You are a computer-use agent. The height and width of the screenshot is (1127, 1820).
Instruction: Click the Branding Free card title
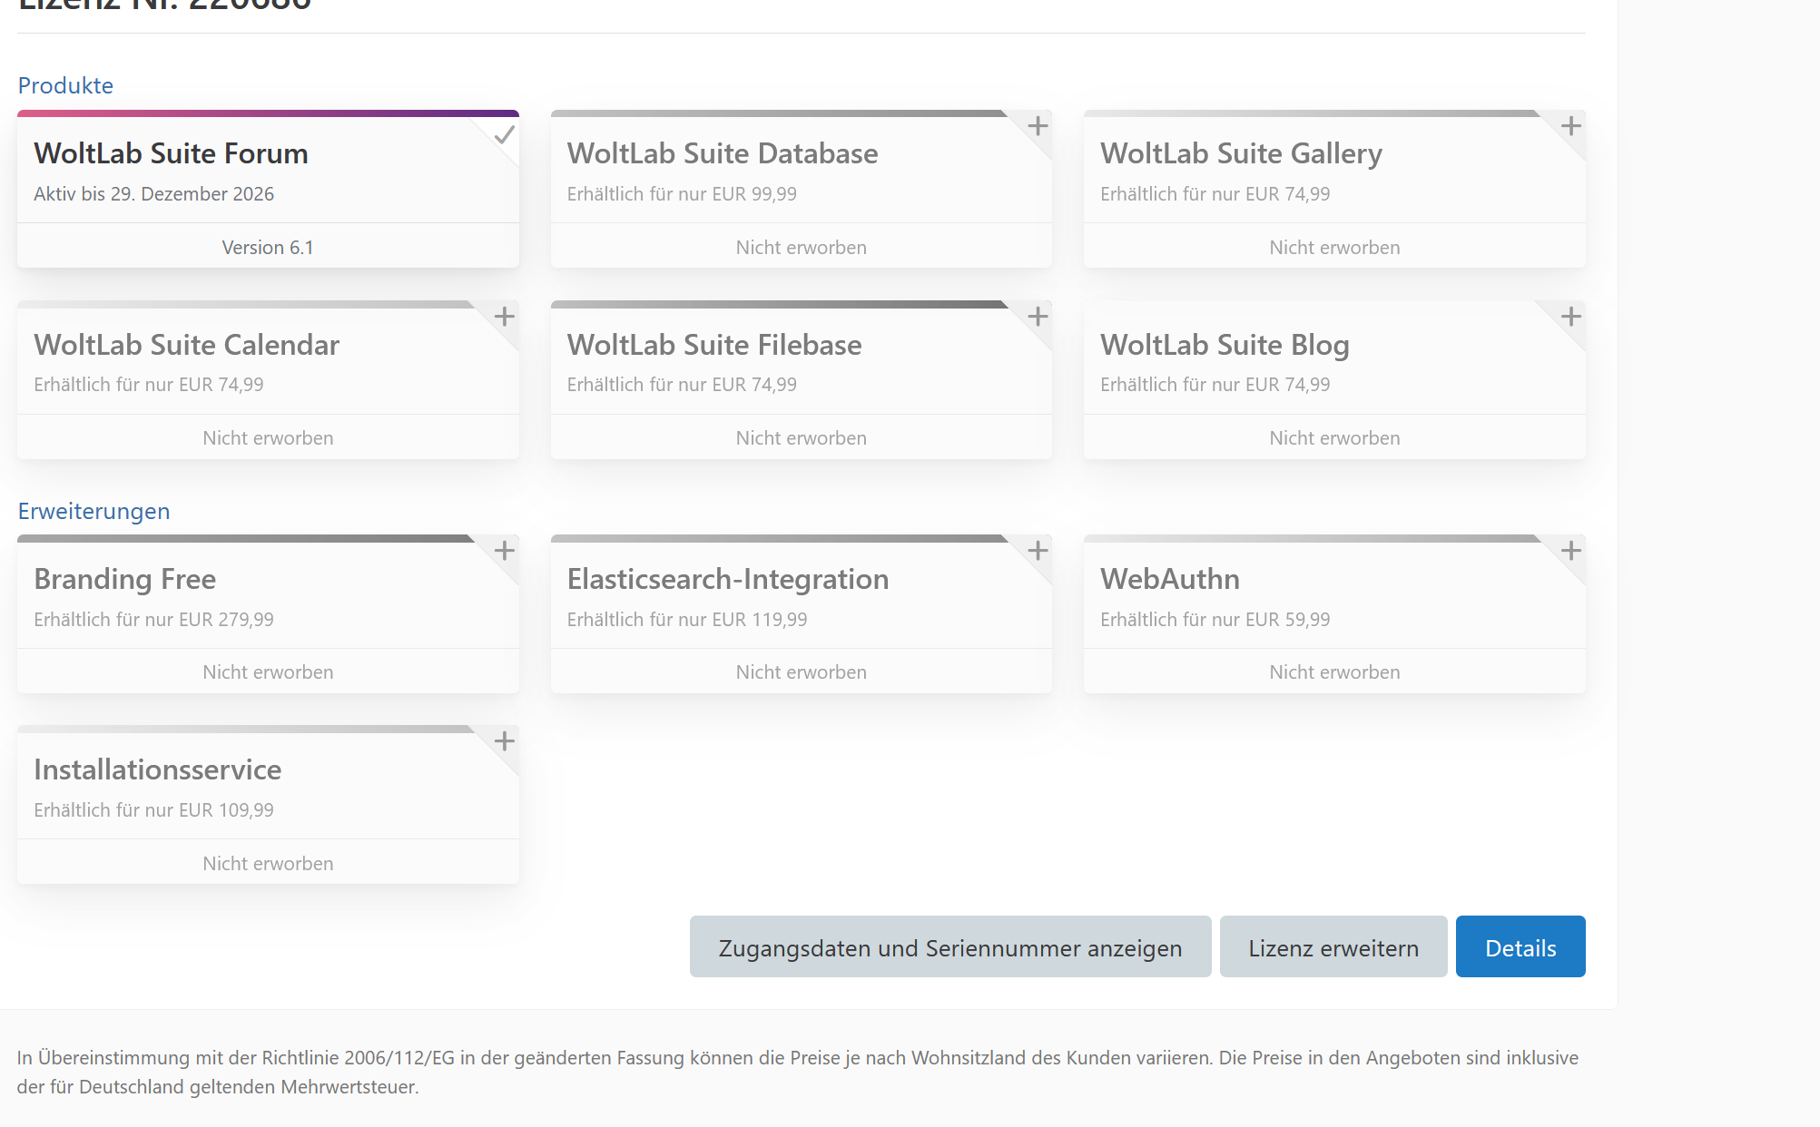tap(124, 579)
